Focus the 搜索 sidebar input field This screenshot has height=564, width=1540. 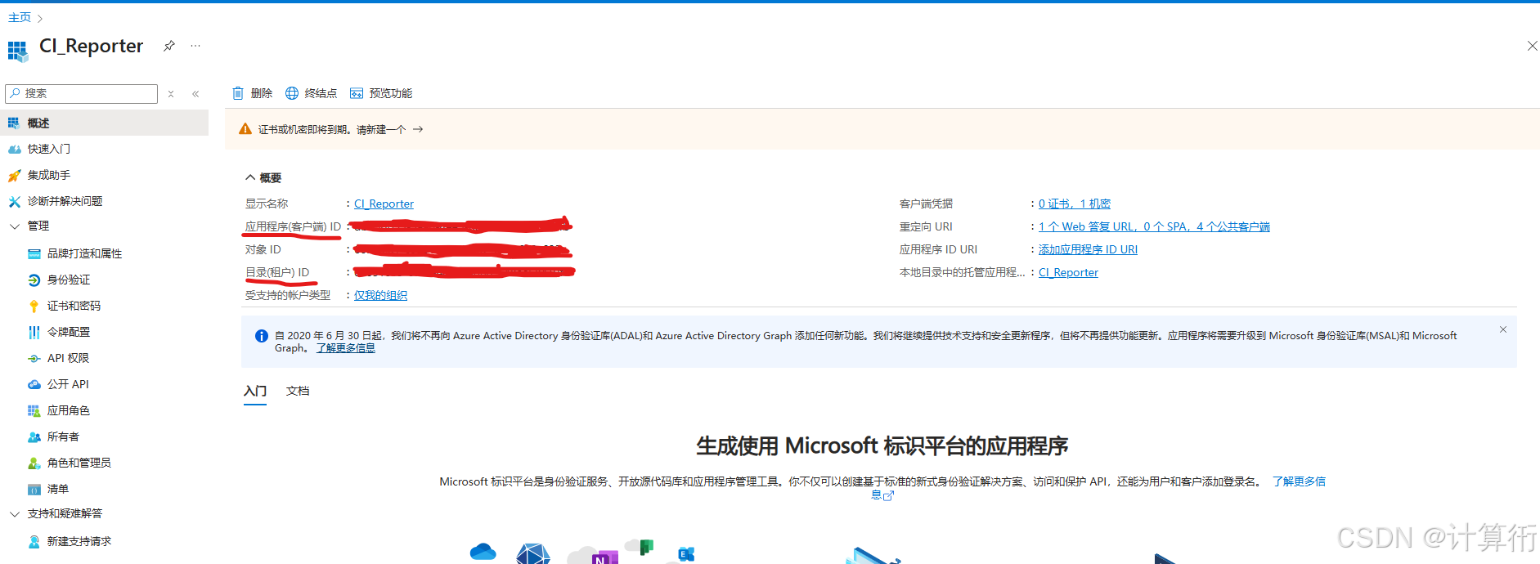[81, 93]
